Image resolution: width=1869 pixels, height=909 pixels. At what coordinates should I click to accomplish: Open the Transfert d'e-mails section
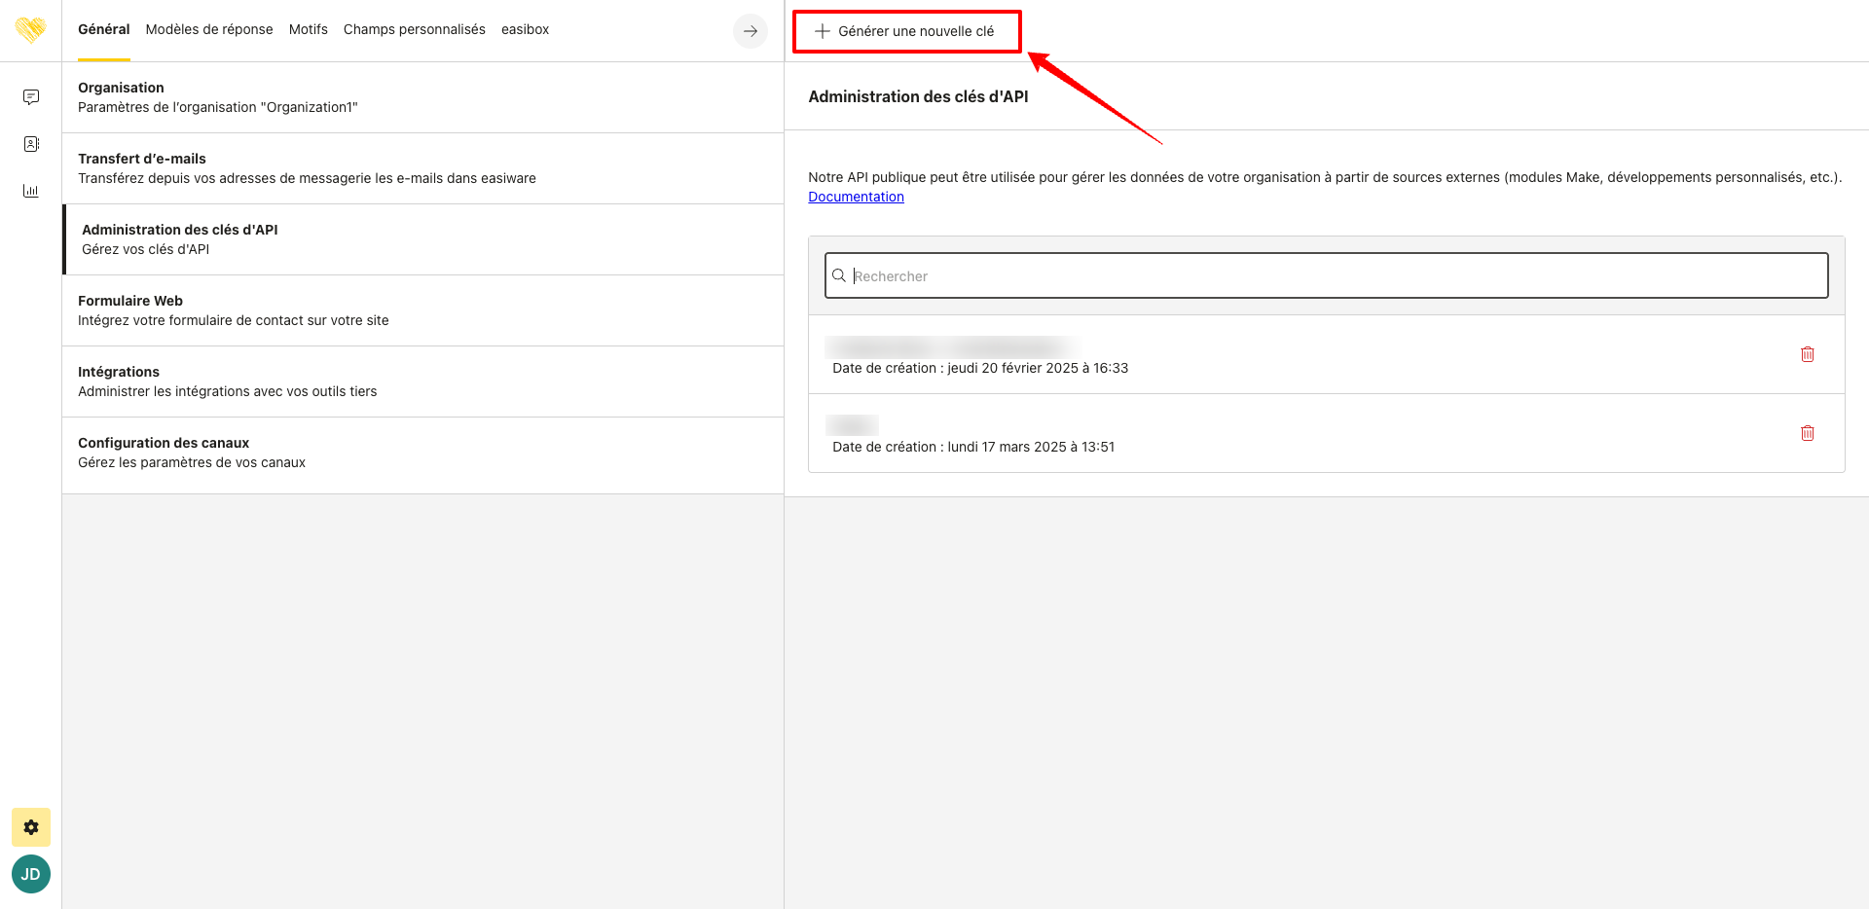[422, 168]
